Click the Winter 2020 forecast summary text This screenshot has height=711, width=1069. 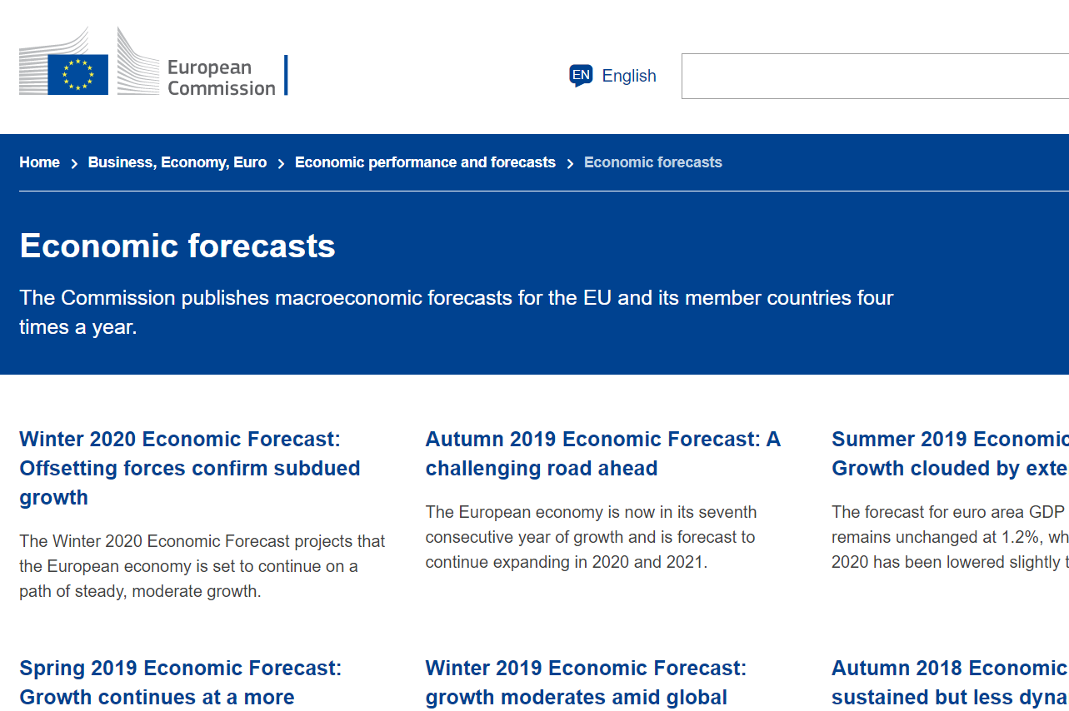pyautogui.click(x=202, y=566)
